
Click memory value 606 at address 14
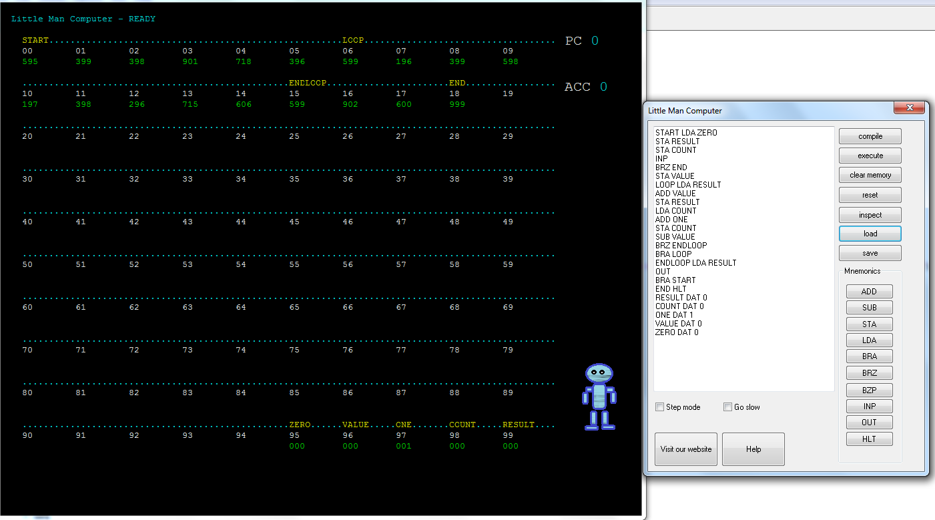pyautogui.click(x=244, y=104)
